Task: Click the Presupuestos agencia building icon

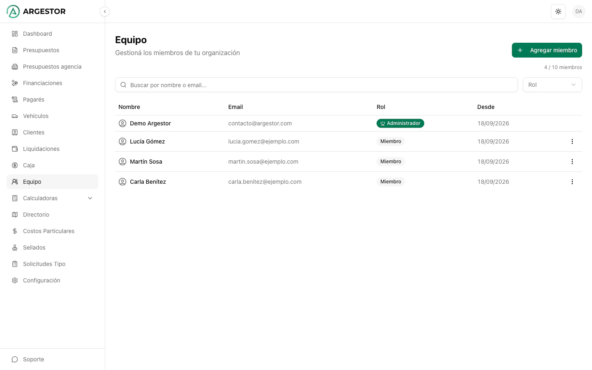Action: (x=15, y=67)
